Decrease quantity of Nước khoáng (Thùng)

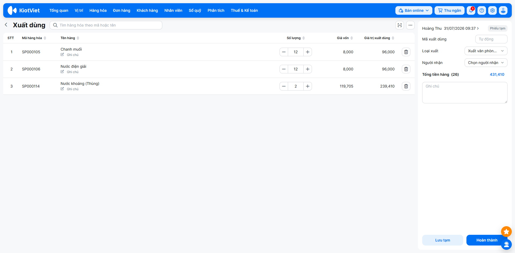(x=284, y=86)
